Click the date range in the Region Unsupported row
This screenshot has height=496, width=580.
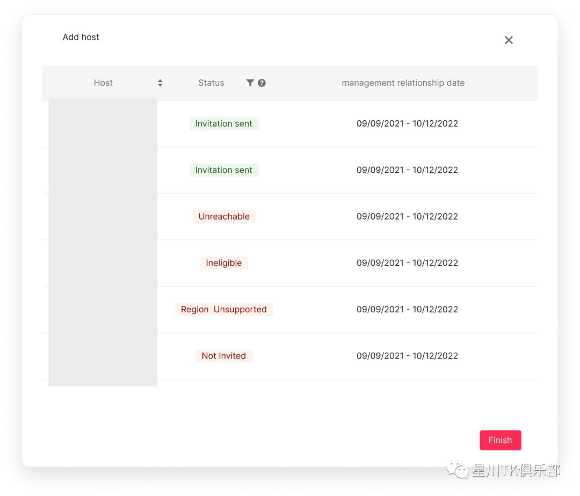(407, 309)
